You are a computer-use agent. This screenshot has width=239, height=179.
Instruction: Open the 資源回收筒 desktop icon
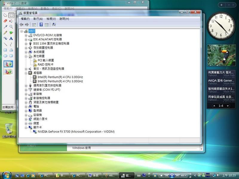click(9, 131)
